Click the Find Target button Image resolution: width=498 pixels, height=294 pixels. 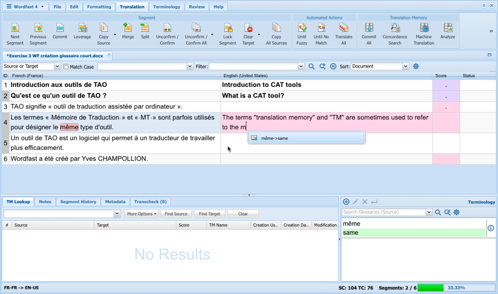209,214
